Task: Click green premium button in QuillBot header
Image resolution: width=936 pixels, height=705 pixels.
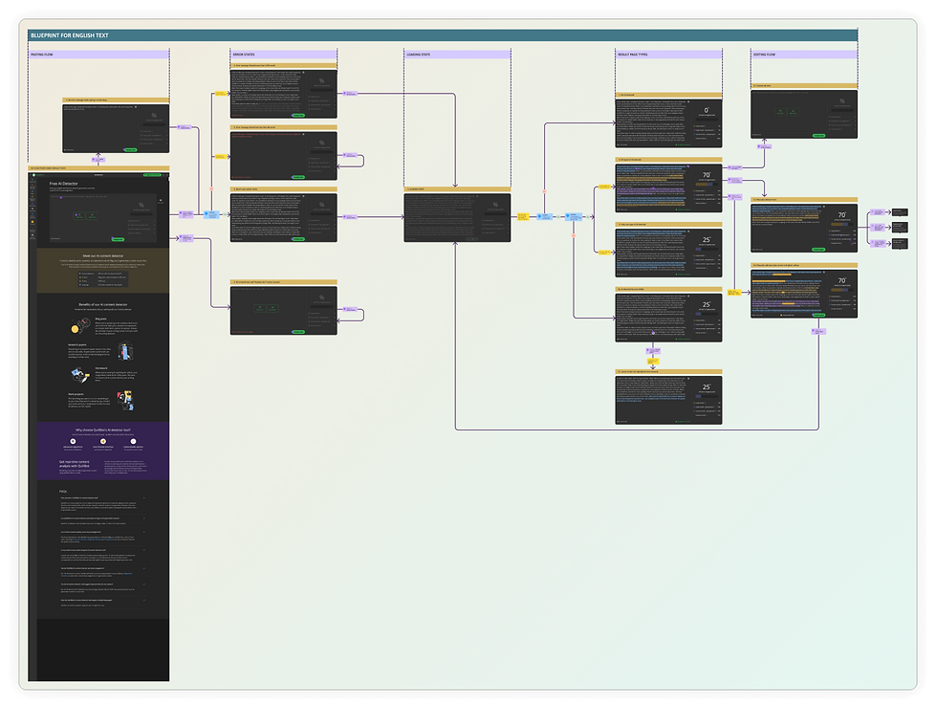Action: click(x=152, y=174)
